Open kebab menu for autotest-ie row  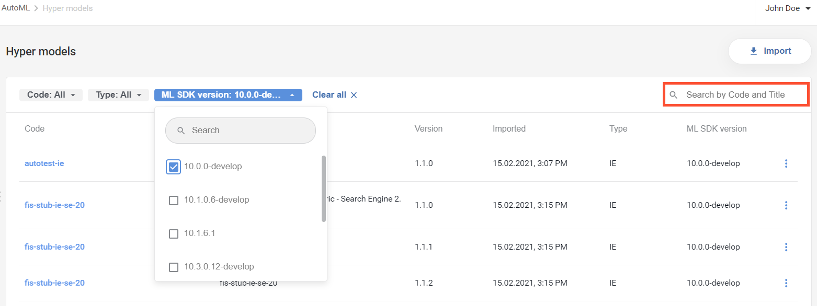click(786, 163)
